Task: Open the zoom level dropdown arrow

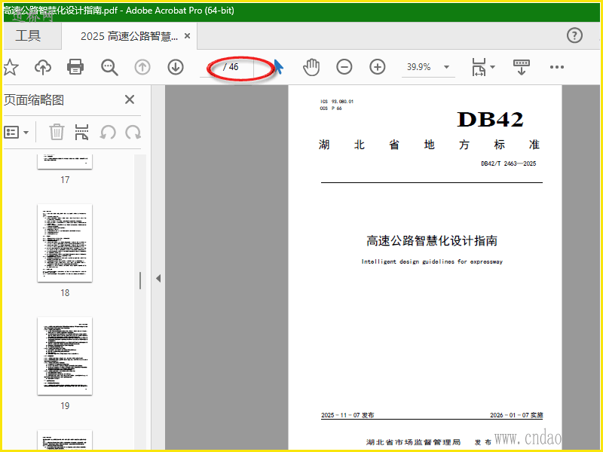Action: coord(446,67)
